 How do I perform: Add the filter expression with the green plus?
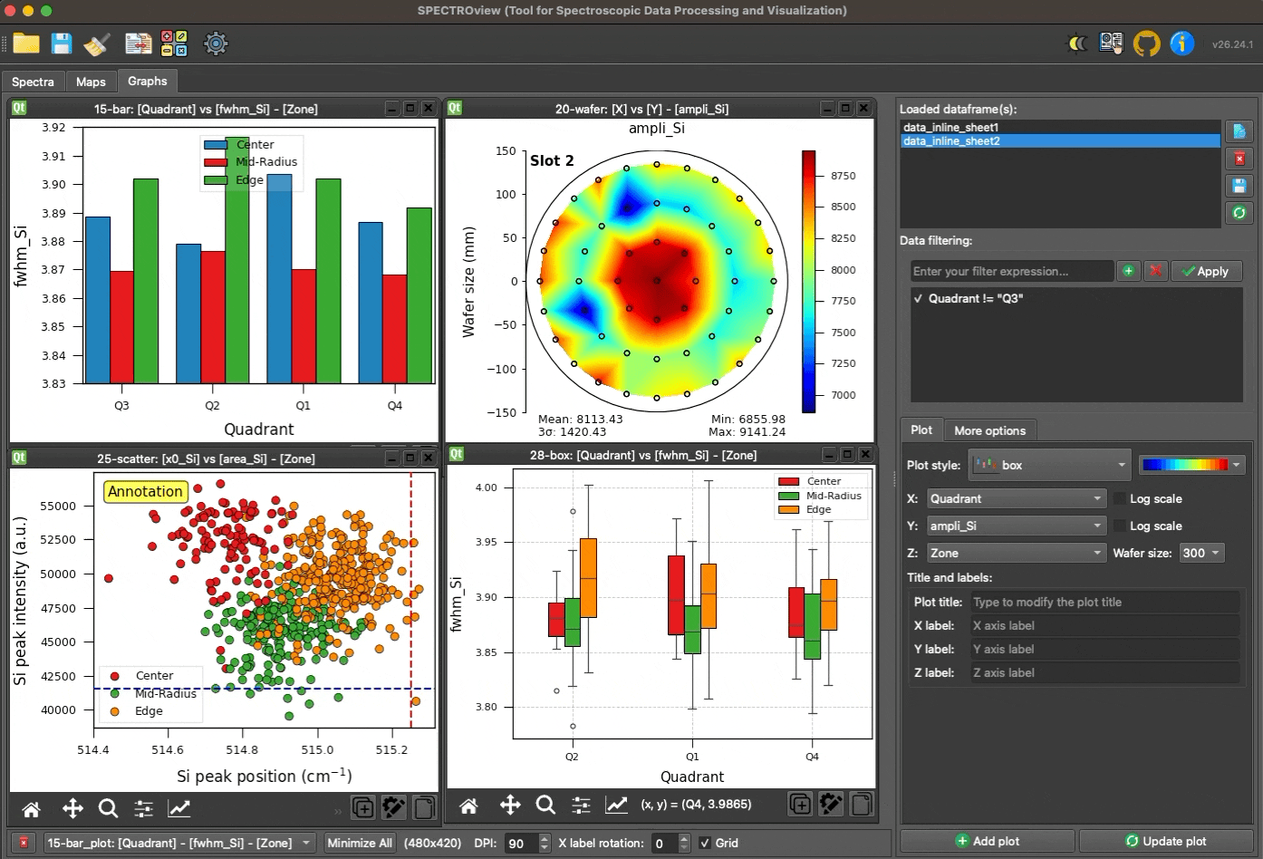coord(1128,271)
